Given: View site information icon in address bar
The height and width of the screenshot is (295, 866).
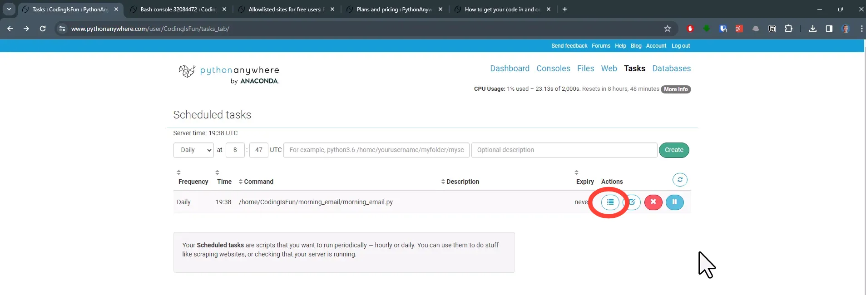Looking at the screenshot, I should point(62,29).
